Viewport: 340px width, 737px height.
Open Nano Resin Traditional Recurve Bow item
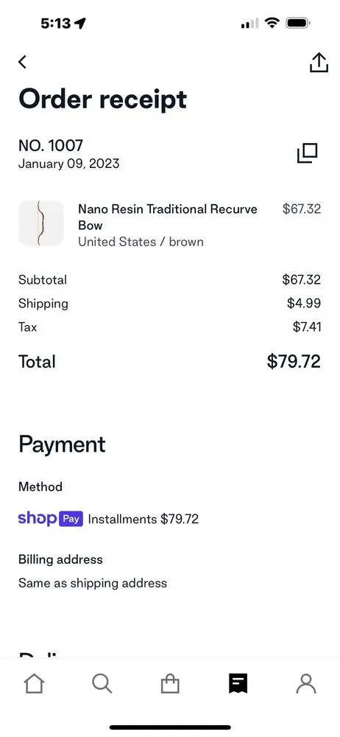click(x=168, y=217)
